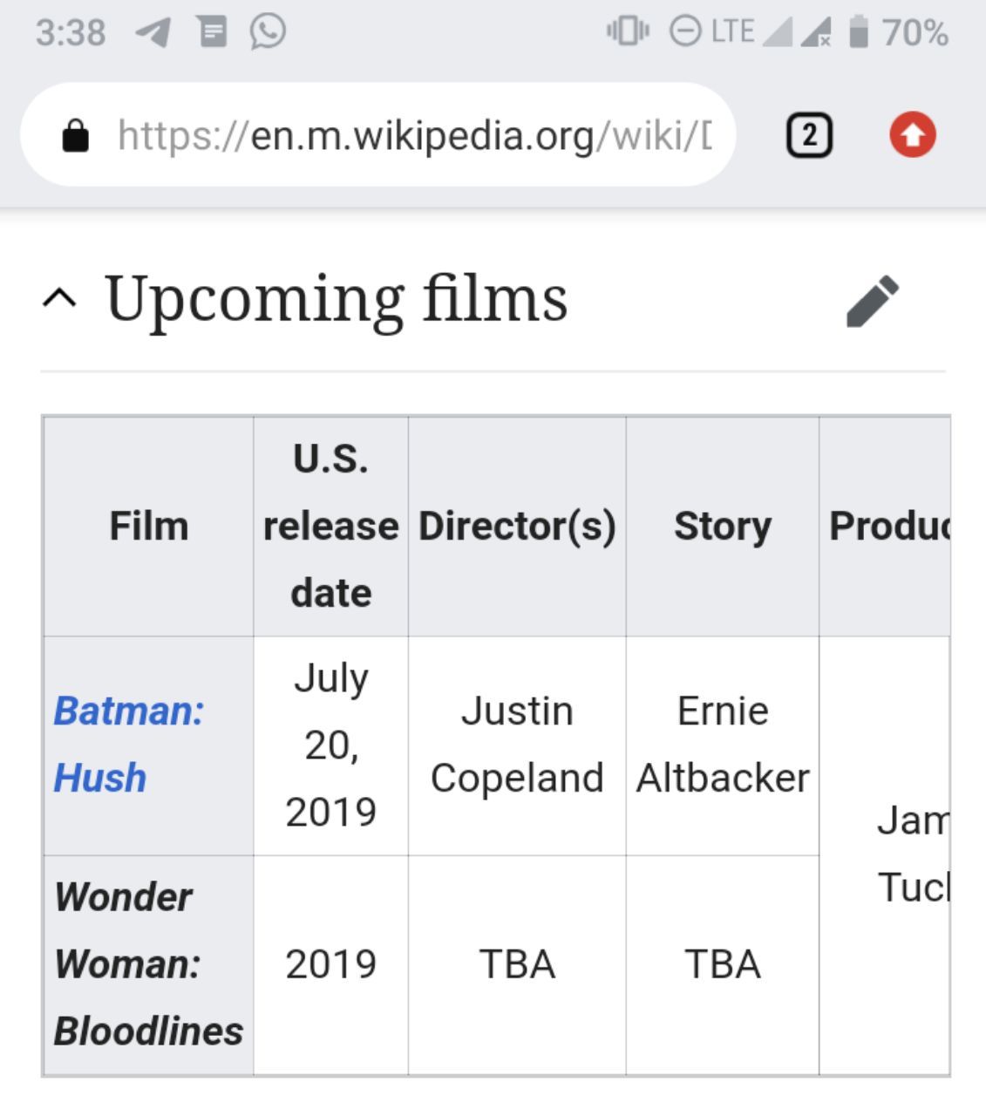Tap the do-not-disturb status icon

[x=685, y=32]
